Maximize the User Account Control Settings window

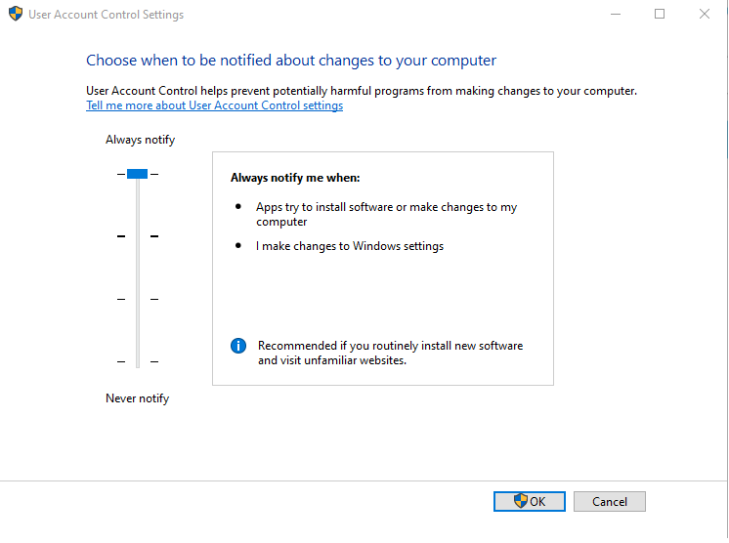point(660,14)
